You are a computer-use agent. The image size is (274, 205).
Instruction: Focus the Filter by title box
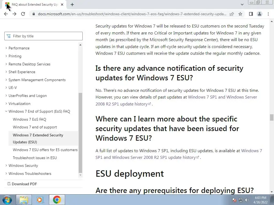[43, 36]
